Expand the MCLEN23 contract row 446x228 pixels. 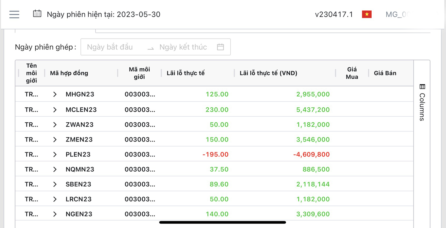coord(55,110)
